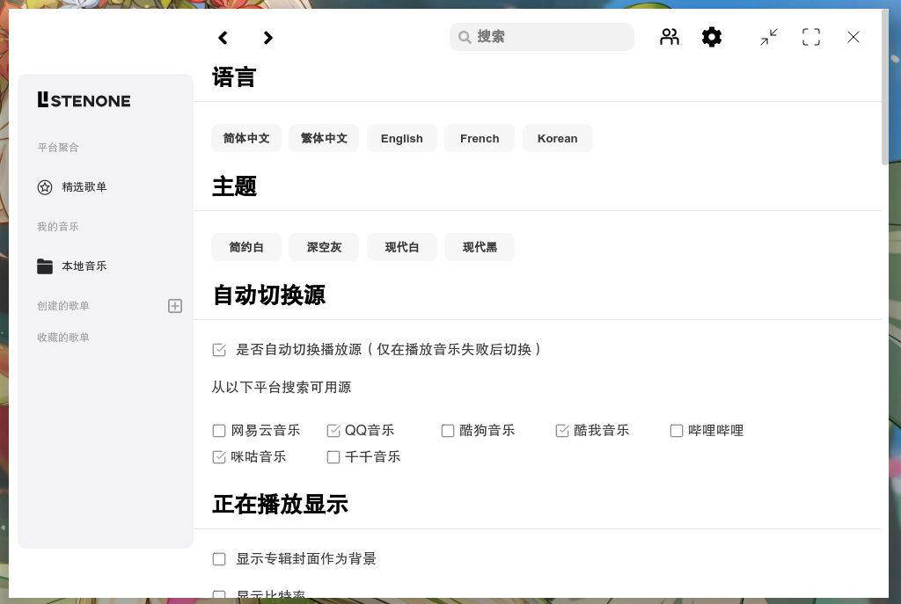901x604 pixels.
Task: Switch language to Korean
Action: (x=557, y=138)
